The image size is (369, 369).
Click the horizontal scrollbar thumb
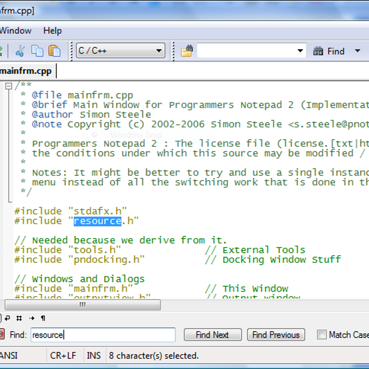coord(83,305)
